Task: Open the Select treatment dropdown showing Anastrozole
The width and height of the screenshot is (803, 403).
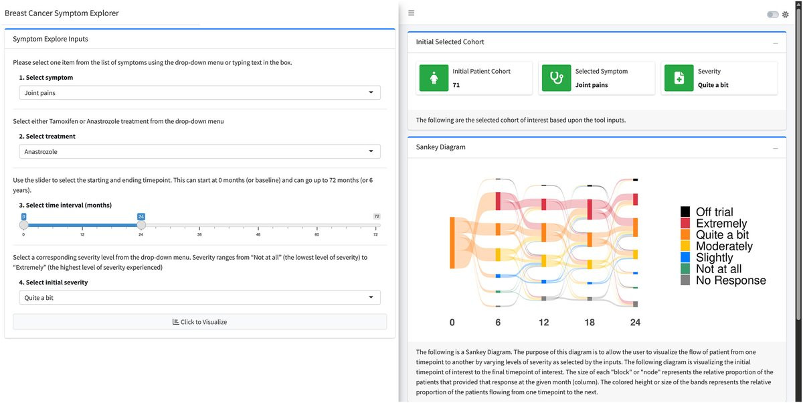Action: coord(199,152)
